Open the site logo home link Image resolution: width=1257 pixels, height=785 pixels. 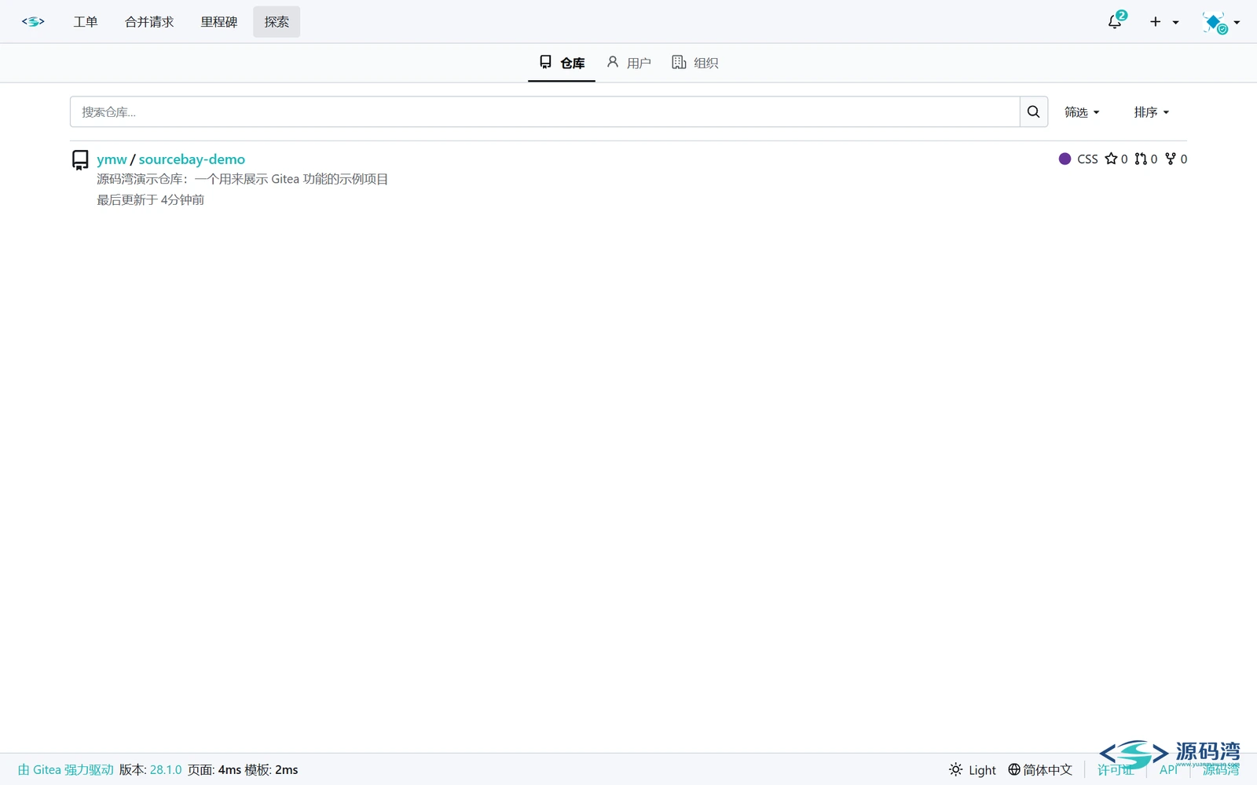pyautogui.click(x=33, y=22)
